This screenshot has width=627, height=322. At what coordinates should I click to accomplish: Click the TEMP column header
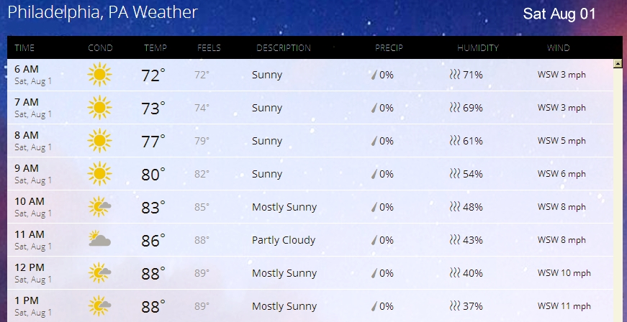coord(155,48)
